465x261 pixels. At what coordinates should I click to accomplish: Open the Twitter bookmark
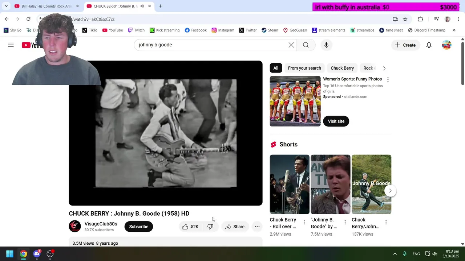pos(248,30)
